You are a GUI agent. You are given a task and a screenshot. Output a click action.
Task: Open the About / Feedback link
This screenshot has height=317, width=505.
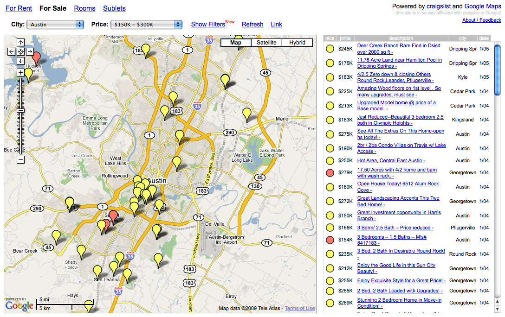pos(481,20)
